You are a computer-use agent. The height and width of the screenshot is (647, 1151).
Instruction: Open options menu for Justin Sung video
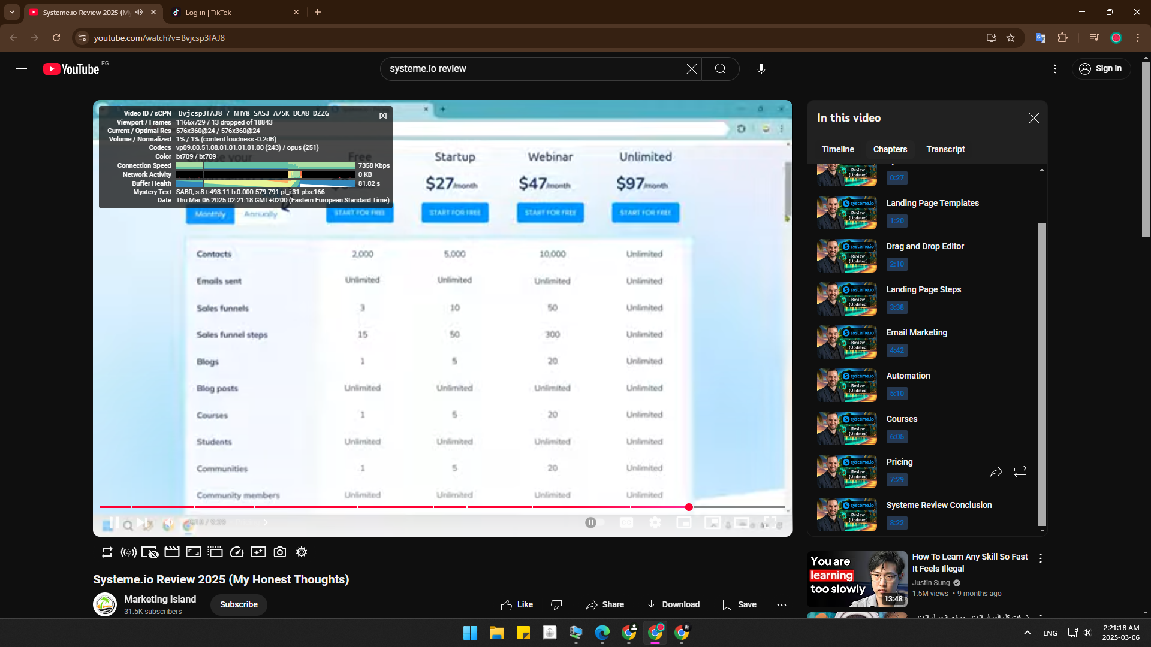[1041, 558]
